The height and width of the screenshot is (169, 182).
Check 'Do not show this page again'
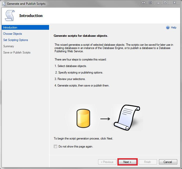[56, 146]
